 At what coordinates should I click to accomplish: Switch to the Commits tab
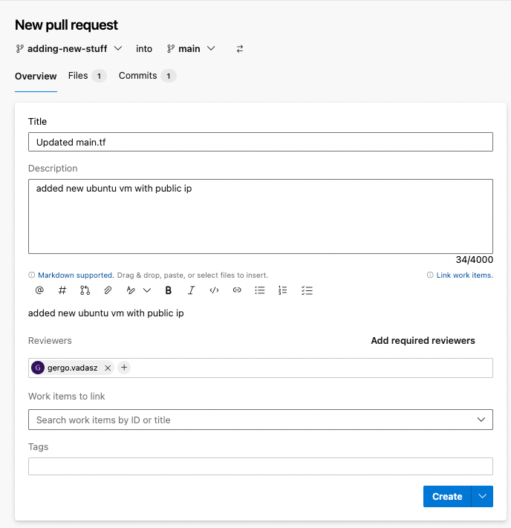(146, 76)
